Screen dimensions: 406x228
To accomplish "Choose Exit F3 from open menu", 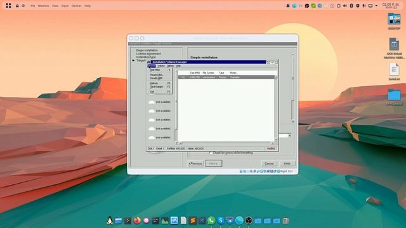I will pos(160,91).
